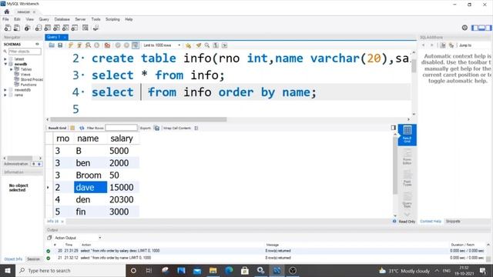
Task: Expand the rama schema
Action: pos(5,95)
